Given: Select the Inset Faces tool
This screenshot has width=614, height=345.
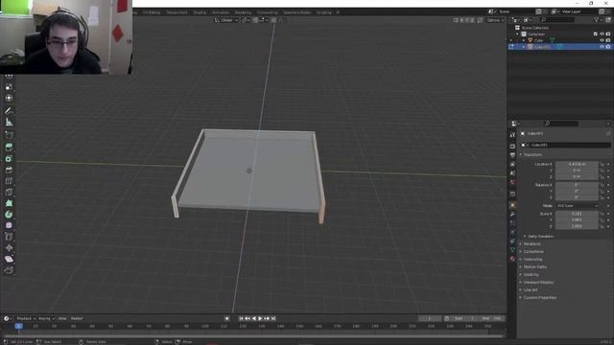Looking at the screenshot, I should coord(9,159).
